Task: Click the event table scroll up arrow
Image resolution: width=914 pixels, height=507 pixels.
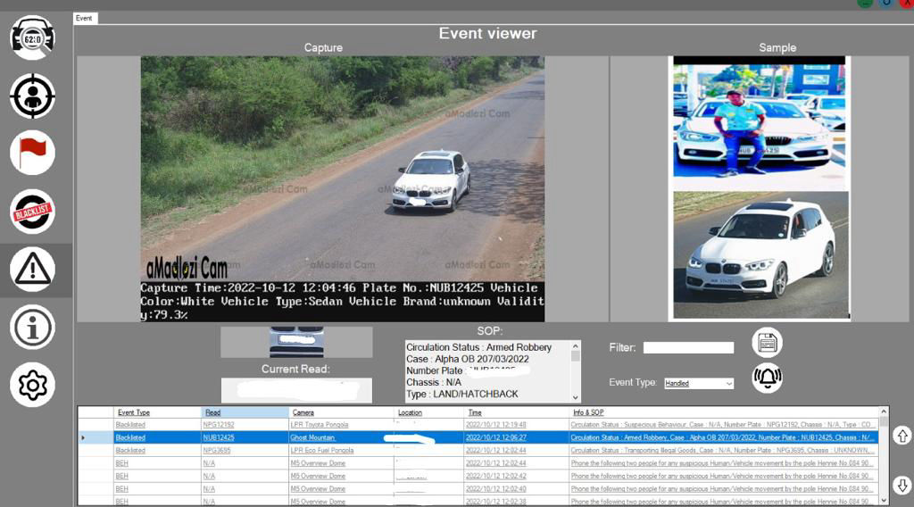Action: click(x=884, y=411)
